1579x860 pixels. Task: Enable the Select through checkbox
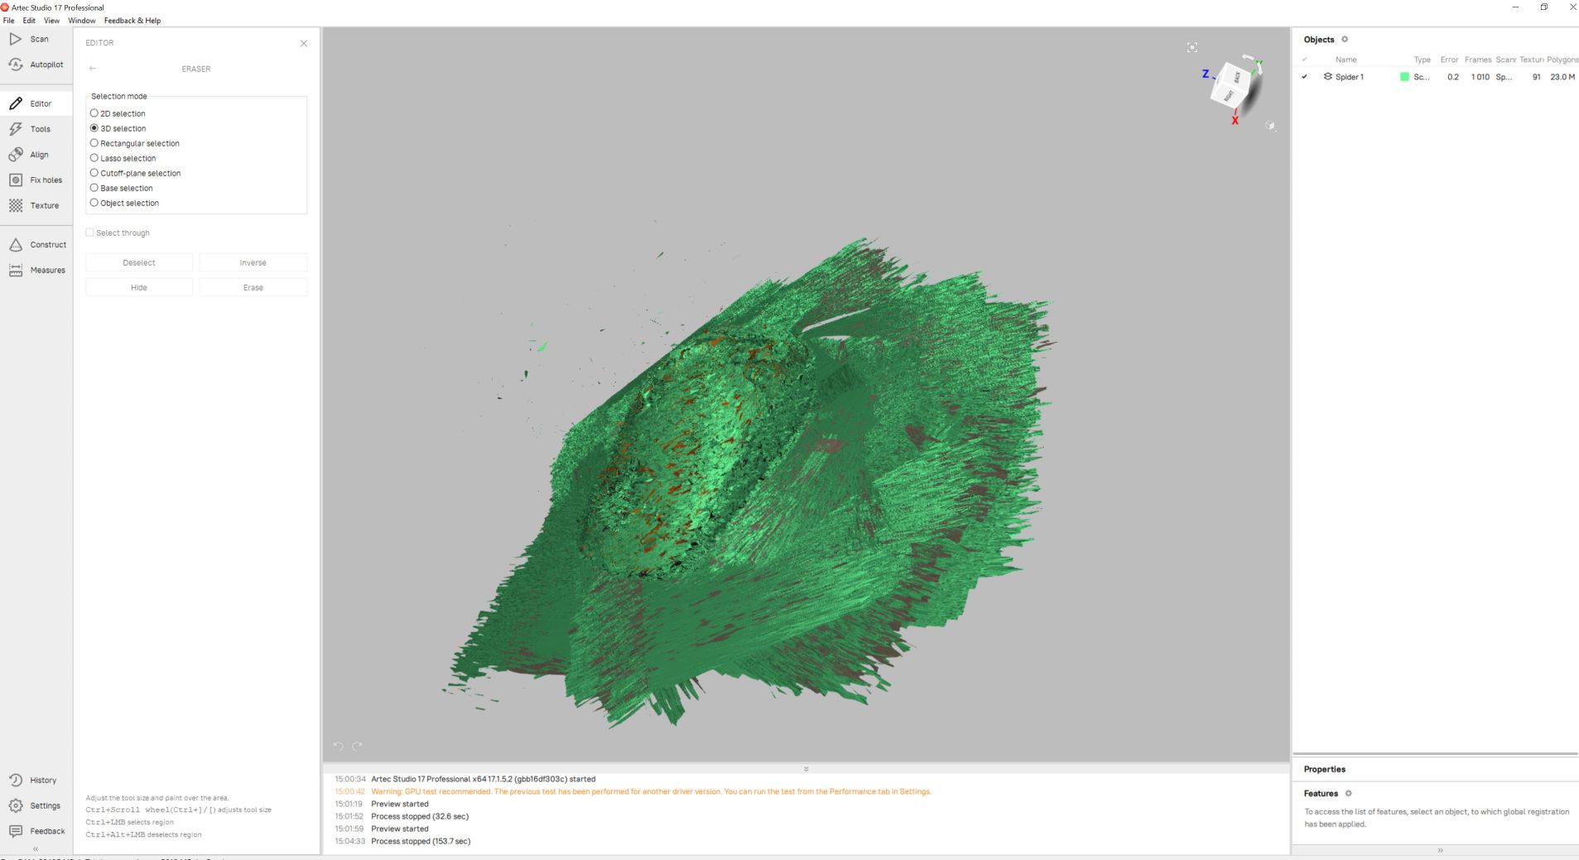[89, 233]
